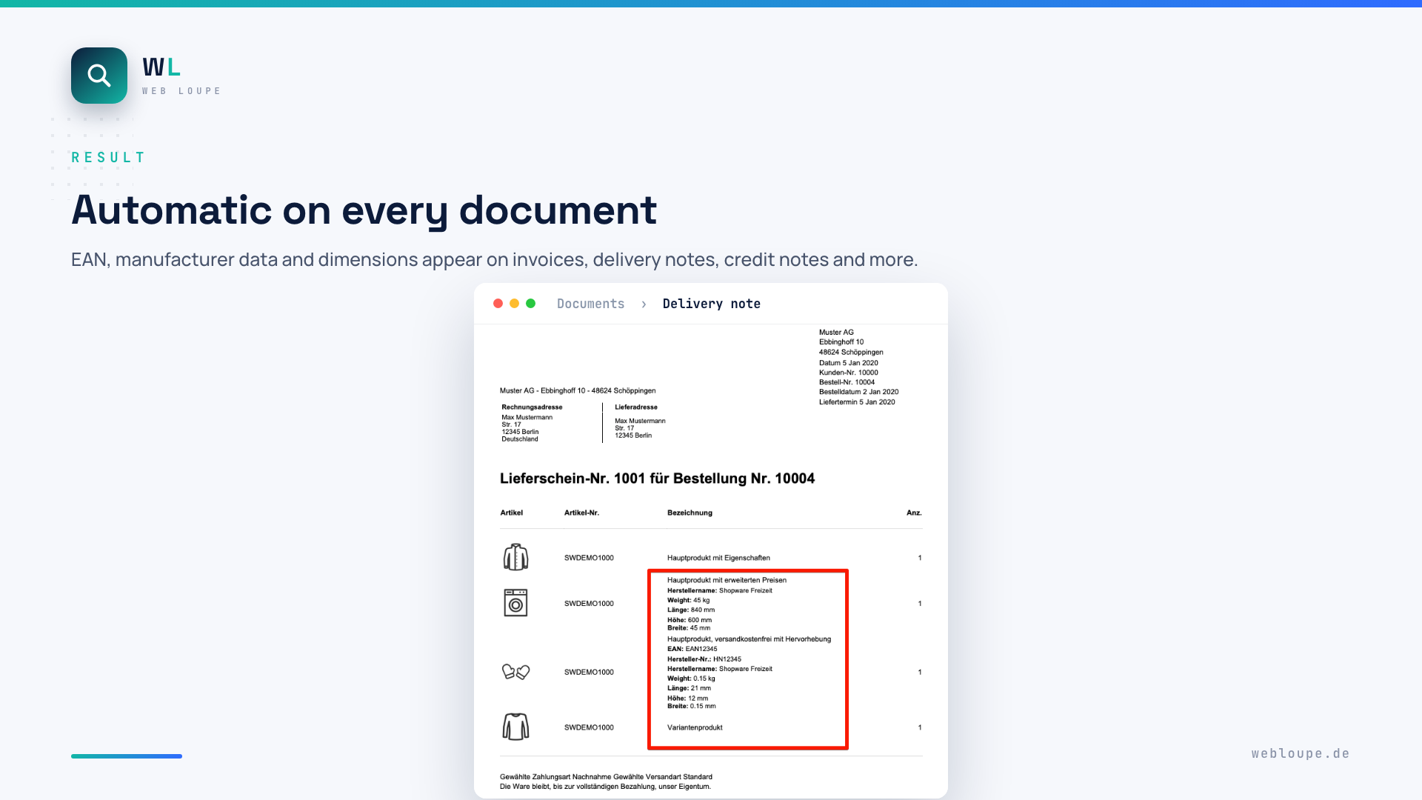Select the Delivery note breadcrumb

click(711, 304)
